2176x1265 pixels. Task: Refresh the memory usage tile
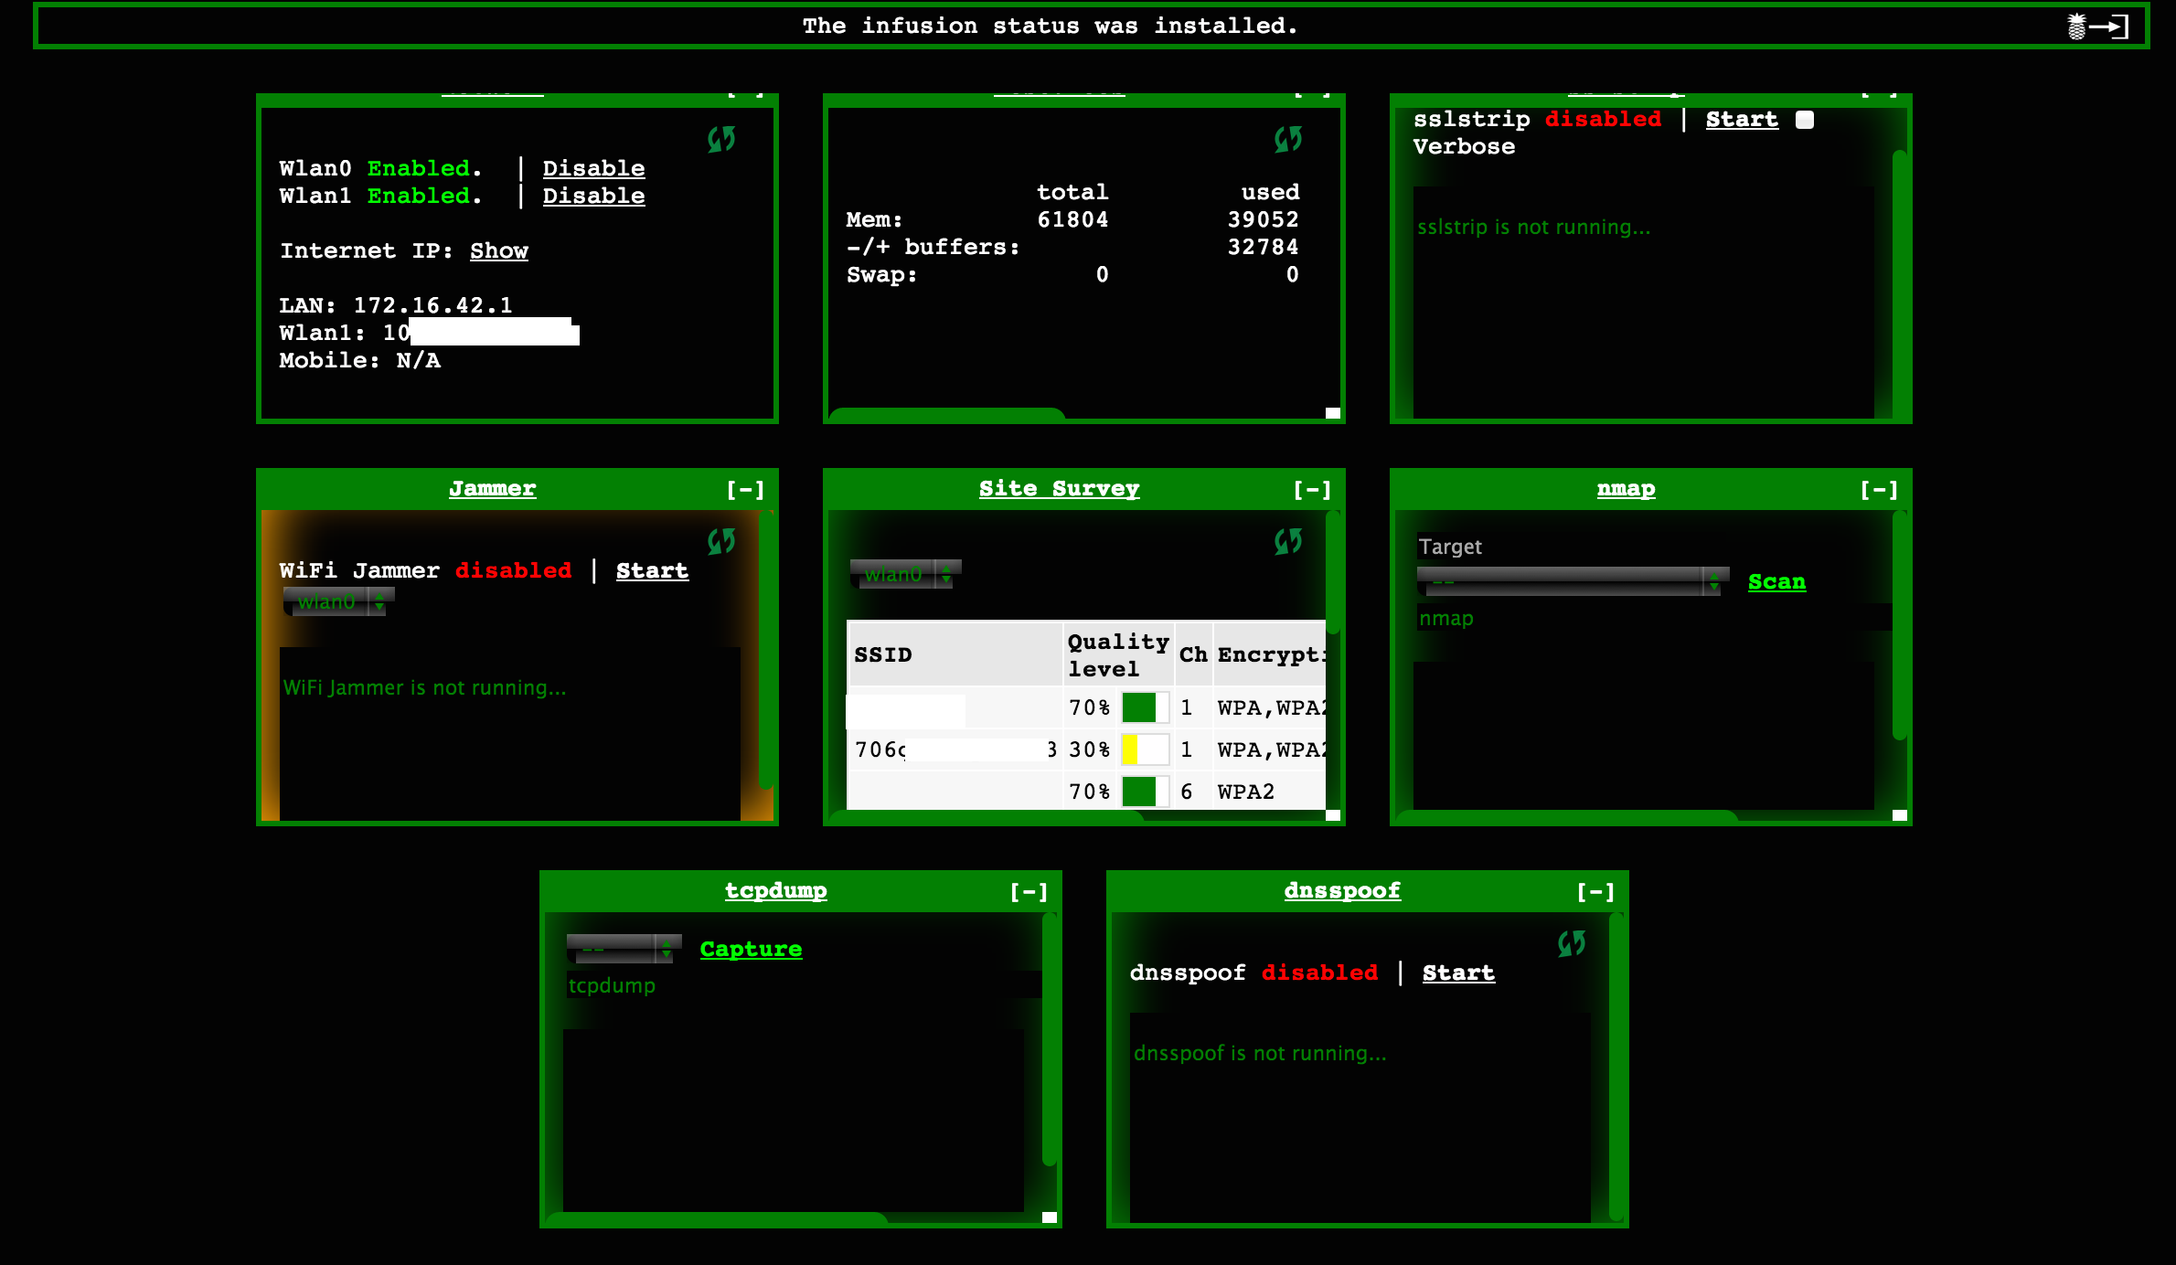tap(1287, 140)
